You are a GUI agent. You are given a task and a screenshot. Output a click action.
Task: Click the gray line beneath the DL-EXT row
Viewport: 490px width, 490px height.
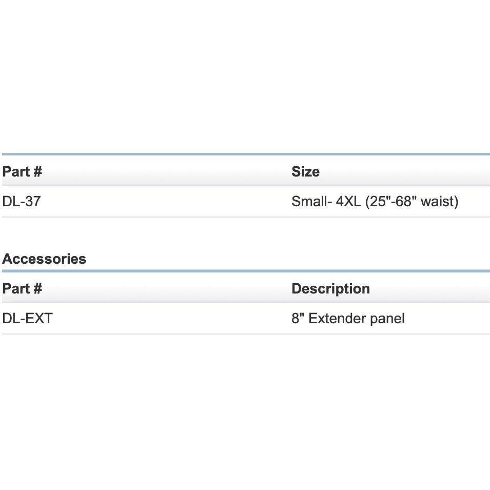pos(245,334)
